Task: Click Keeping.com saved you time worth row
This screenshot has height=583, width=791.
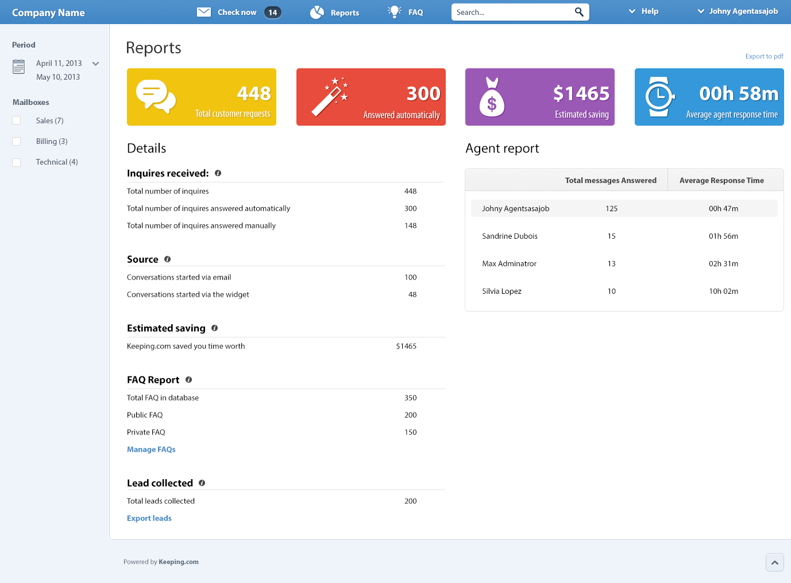Action: pos(286,346)
